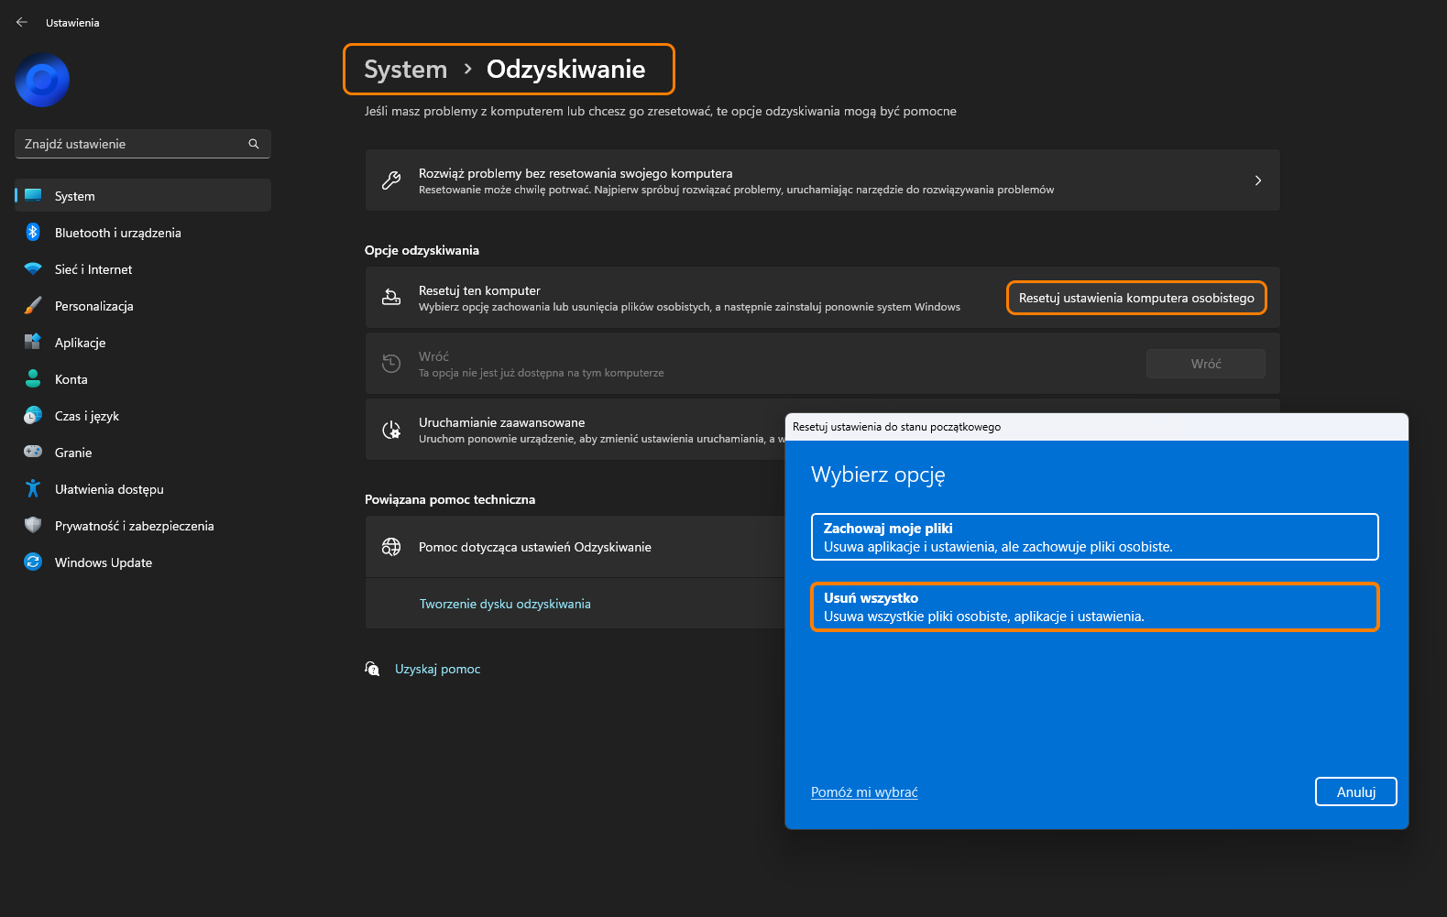Click the Prywatność shield icon
This screenshot has height=917, width=1447.
[x=33, y=525]
